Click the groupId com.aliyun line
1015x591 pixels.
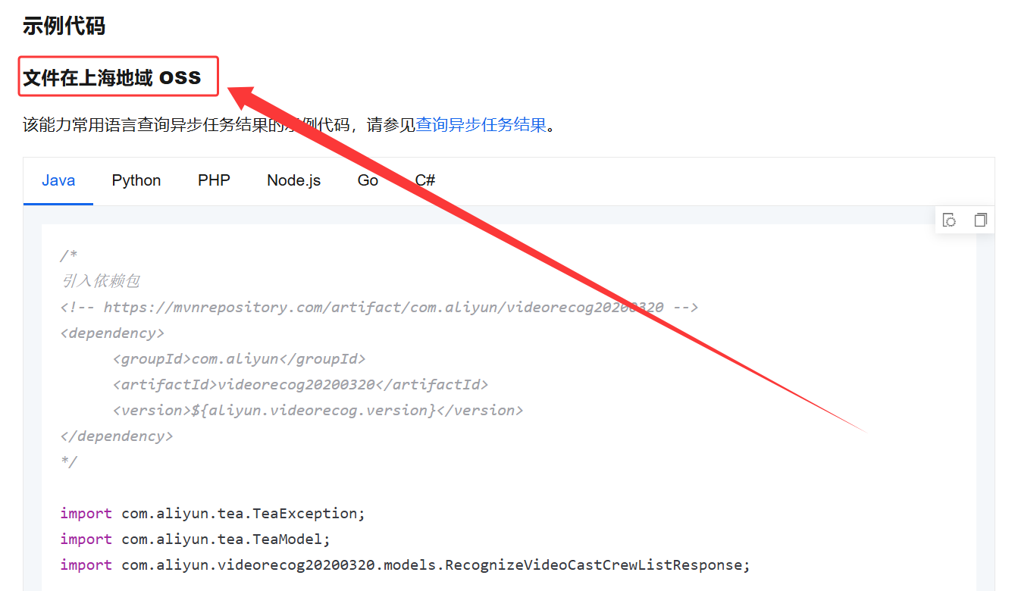239,358
